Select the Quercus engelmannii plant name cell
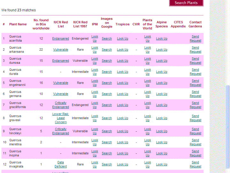The image size is (230, 173). [x=17, y=83]
